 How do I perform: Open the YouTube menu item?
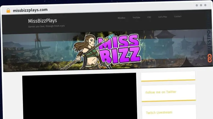click(136, 17)
